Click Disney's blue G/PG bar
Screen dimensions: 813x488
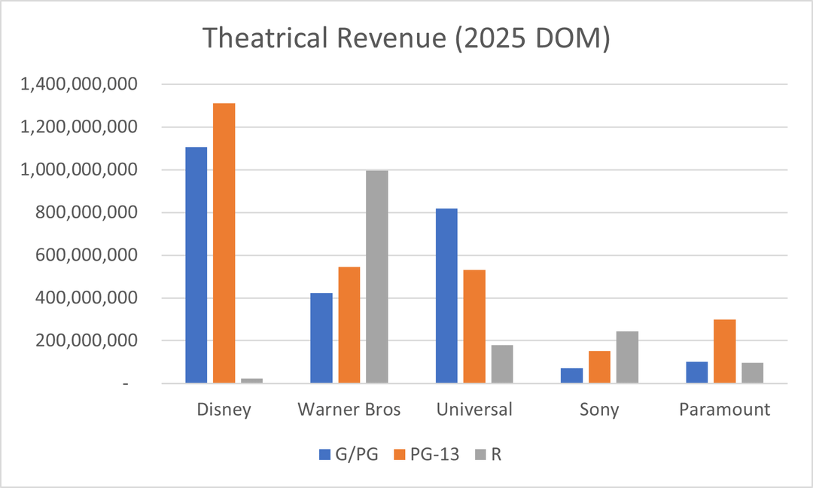[196, 265]
